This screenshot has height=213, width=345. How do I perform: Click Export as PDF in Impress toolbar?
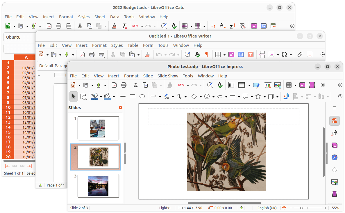pyautogui.click(x=114, y=85)
